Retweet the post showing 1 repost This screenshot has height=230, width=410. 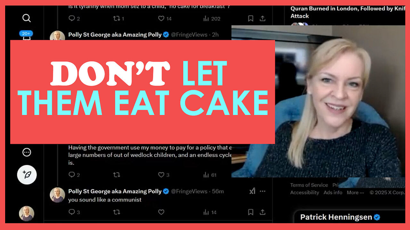(x=116, y=19)
